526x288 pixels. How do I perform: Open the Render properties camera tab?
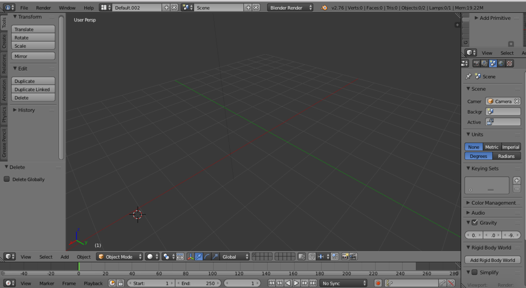476,63
